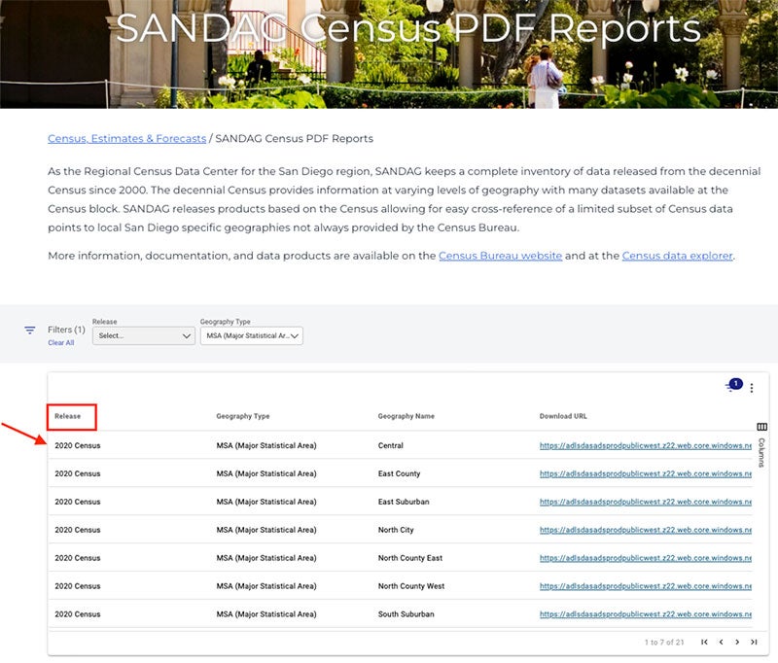Viewport: 778px width, 663px height.
Task: Click the Download URL column header
Action: tap(563, 416)
